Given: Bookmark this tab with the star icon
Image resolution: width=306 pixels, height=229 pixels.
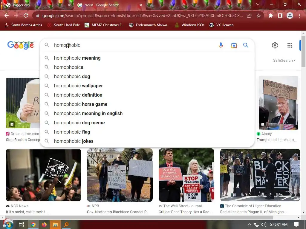Looking at the screenshot, I should 259,16.
